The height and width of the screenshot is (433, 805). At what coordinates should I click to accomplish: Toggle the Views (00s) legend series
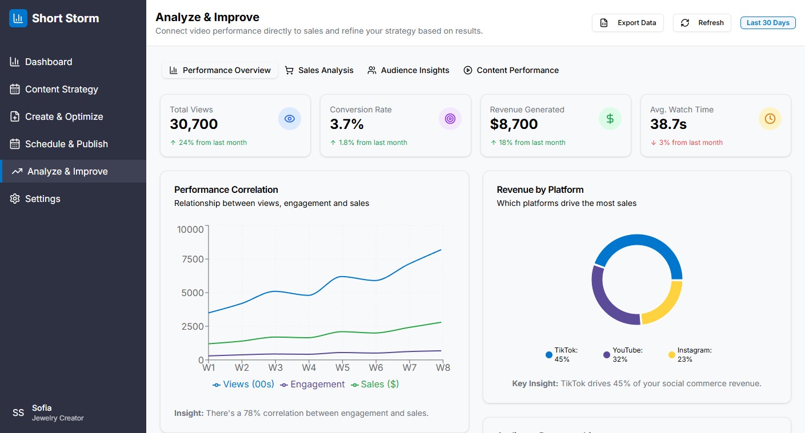(243, 385)
